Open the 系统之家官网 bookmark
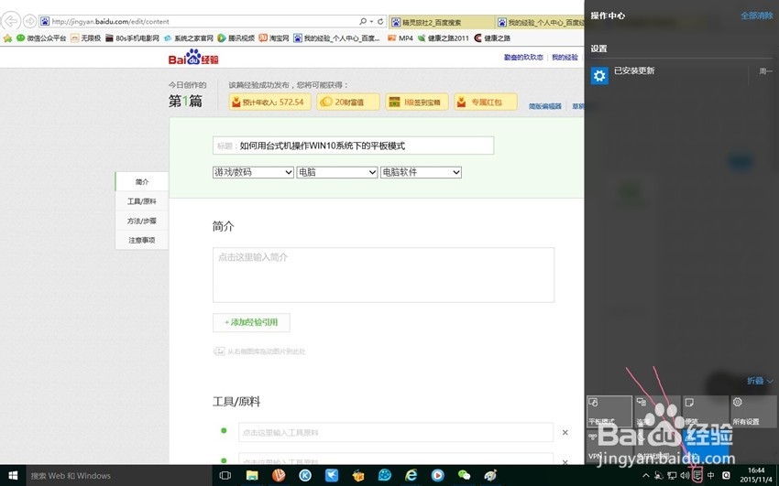Viewport: 779px width, 486px height. [x=188, y=38]
